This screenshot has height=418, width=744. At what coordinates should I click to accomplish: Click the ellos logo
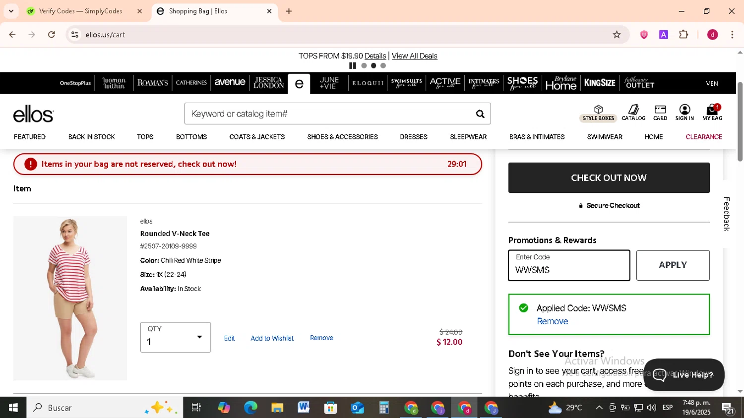click(33, 114)
